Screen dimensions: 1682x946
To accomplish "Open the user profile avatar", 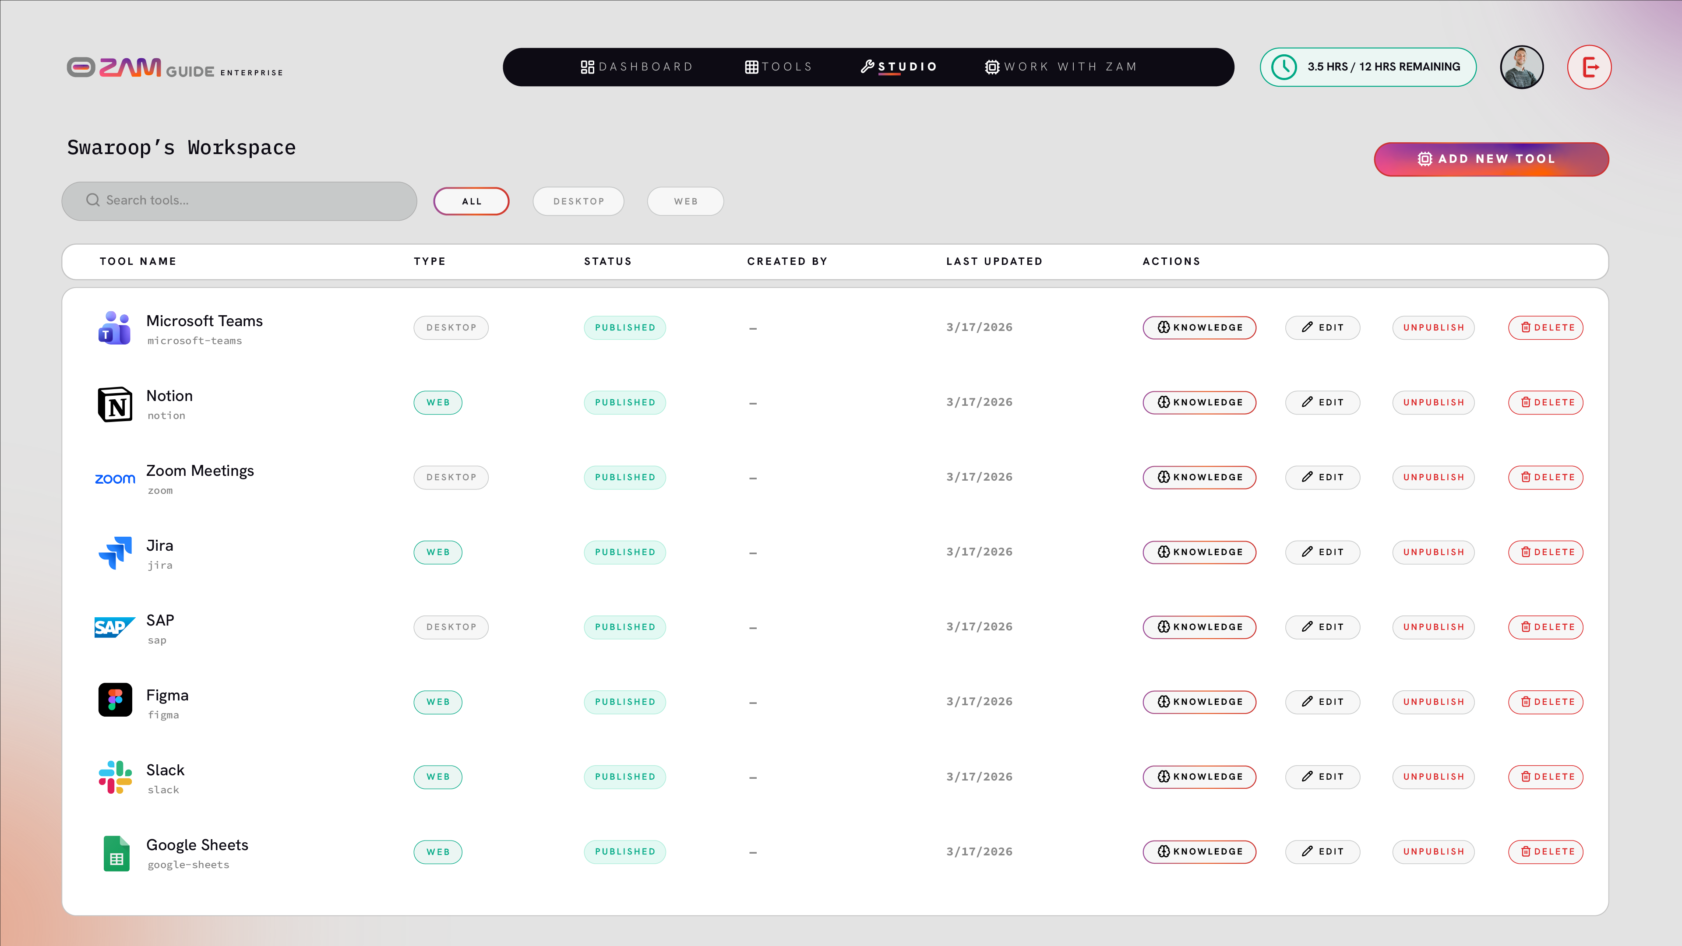I will tap(1521, 67).
